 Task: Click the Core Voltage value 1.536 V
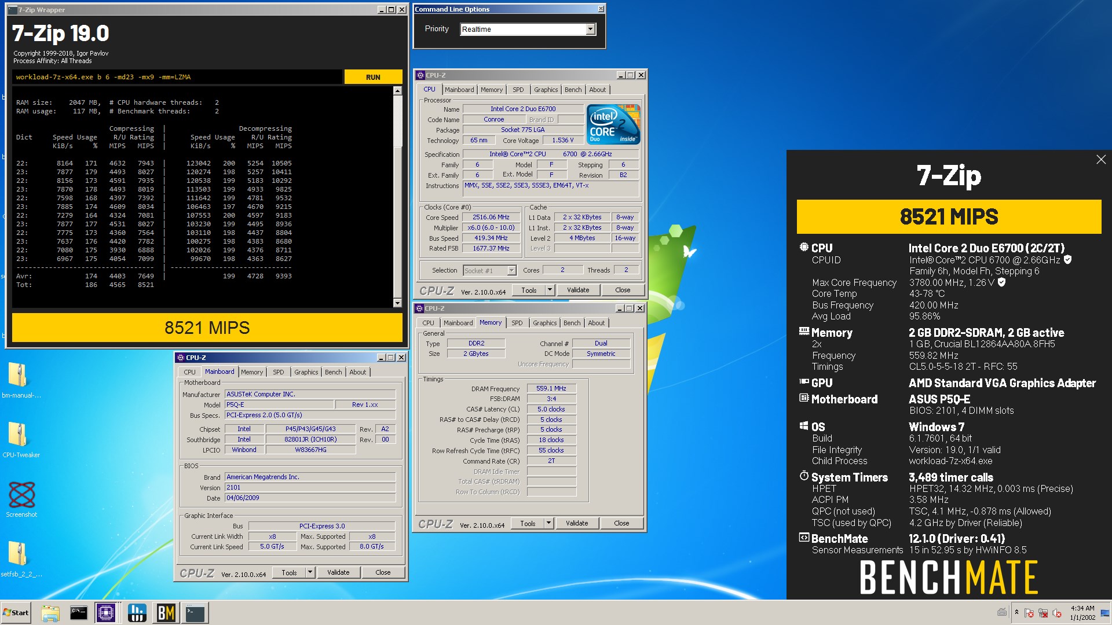pos(563,141)
